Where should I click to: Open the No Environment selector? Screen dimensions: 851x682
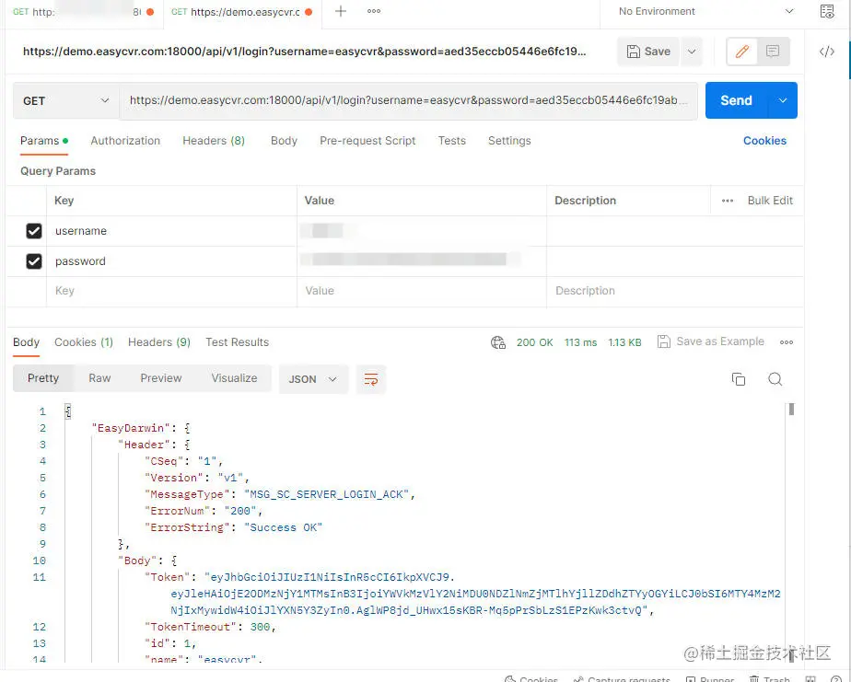[x=705, y=11]
